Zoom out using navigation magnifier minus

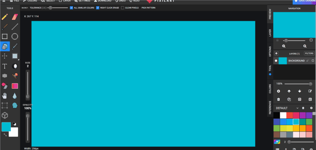(305, 46)
